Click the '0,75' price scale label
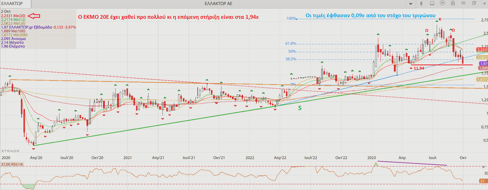The width and height of the screenshot is (488, 190). pyautogui.click(x=484, y=127)
